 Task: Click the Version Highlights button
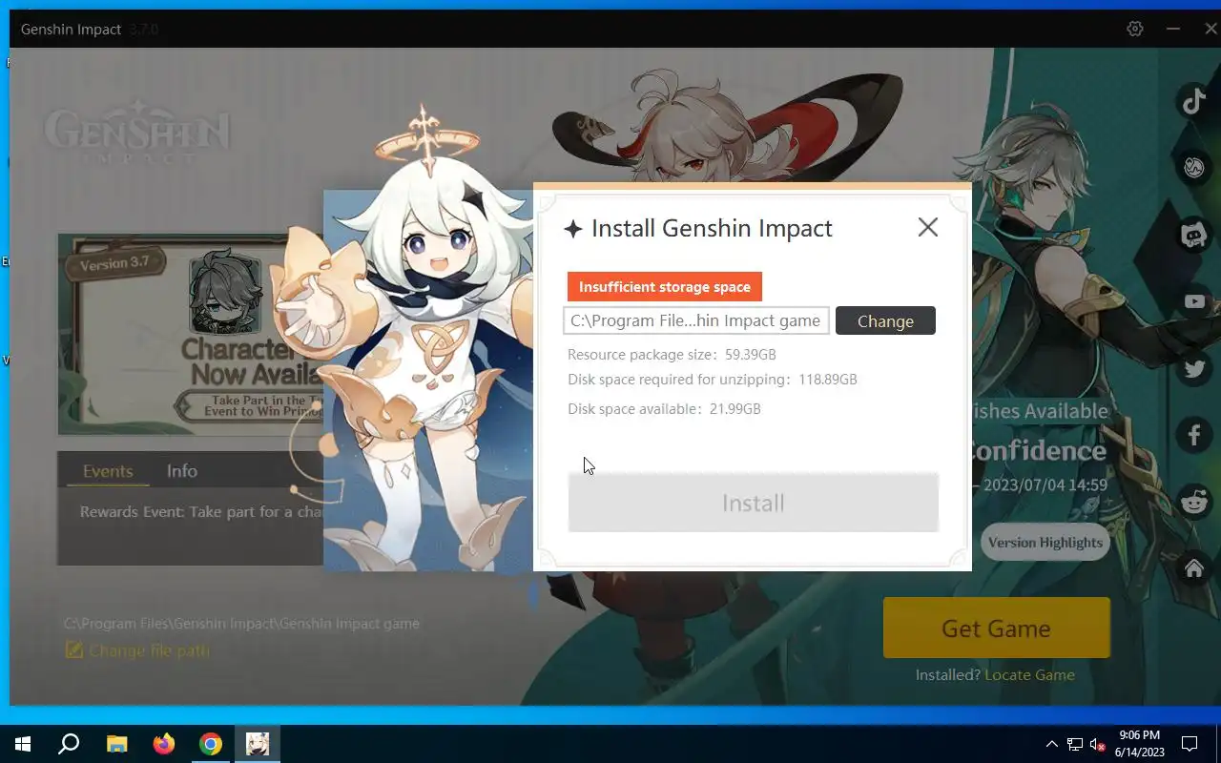tap(1045, 543)
